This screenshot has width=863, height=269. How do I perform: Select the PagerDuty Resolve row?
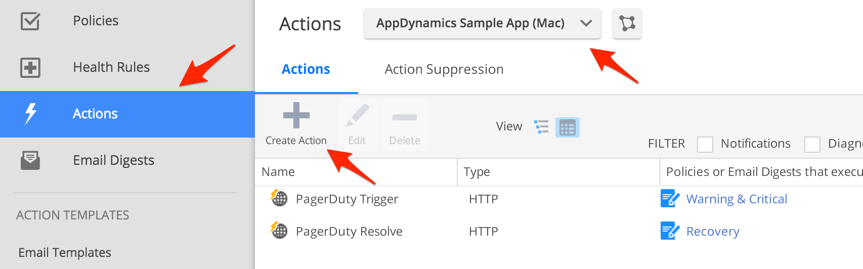coord(349,232)
